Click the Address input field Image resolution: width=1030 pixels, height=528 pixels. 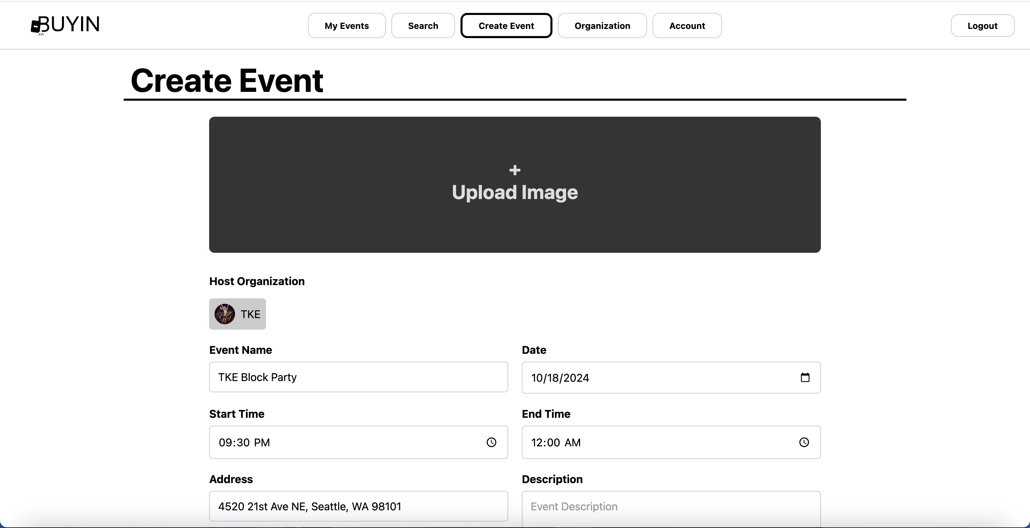pos(358,506)
